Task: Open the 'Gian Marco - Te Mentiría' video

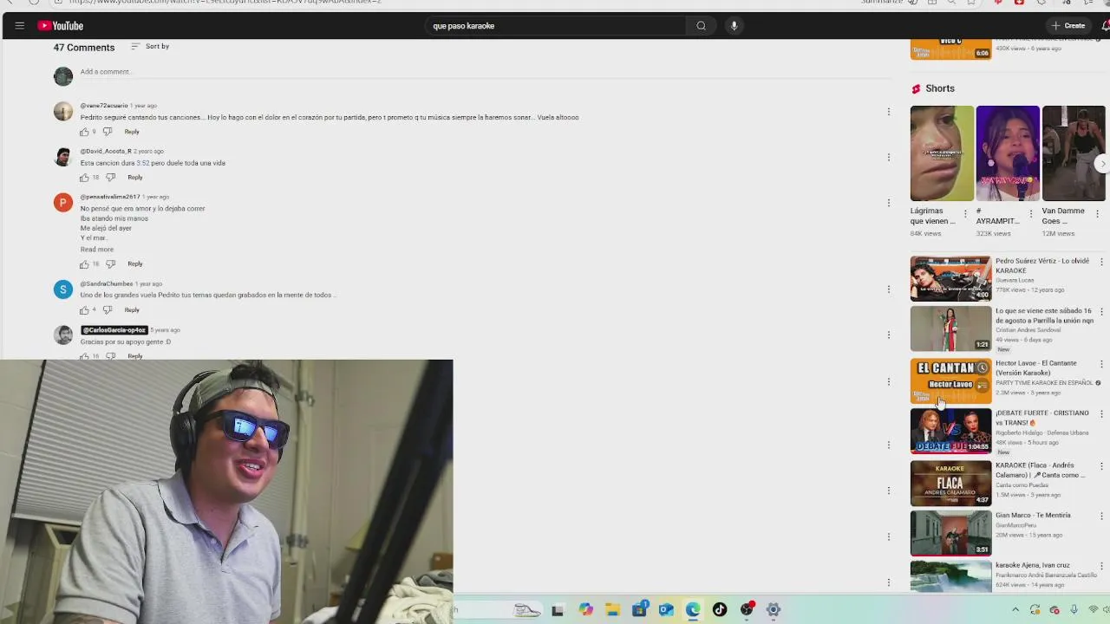Action: (x=950, y=533)
